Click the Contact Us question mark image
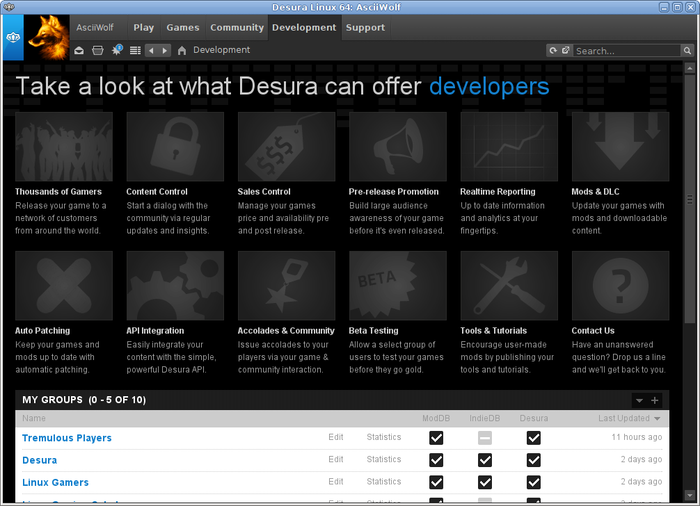This screenshot has height=506, width=700. tap(621, 286)
